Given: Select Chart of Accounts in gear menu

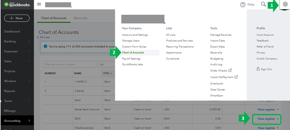Looking at the screenshot, I should pos(133,53).
